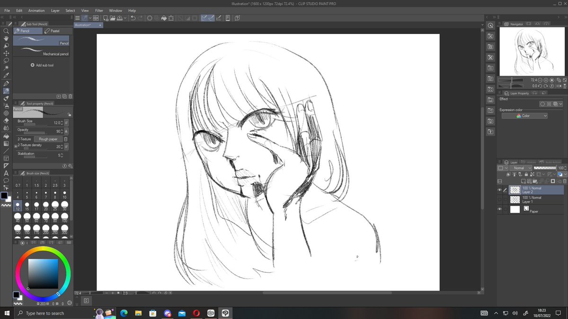Delete the Rough paper texture
Image resolution: width=568 pixels, height=319 pixels.
(x=66, y=139)
